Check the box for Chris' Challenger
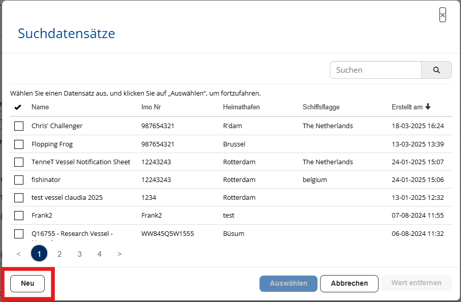The image size is (461, 302). [x=19, y=126]
